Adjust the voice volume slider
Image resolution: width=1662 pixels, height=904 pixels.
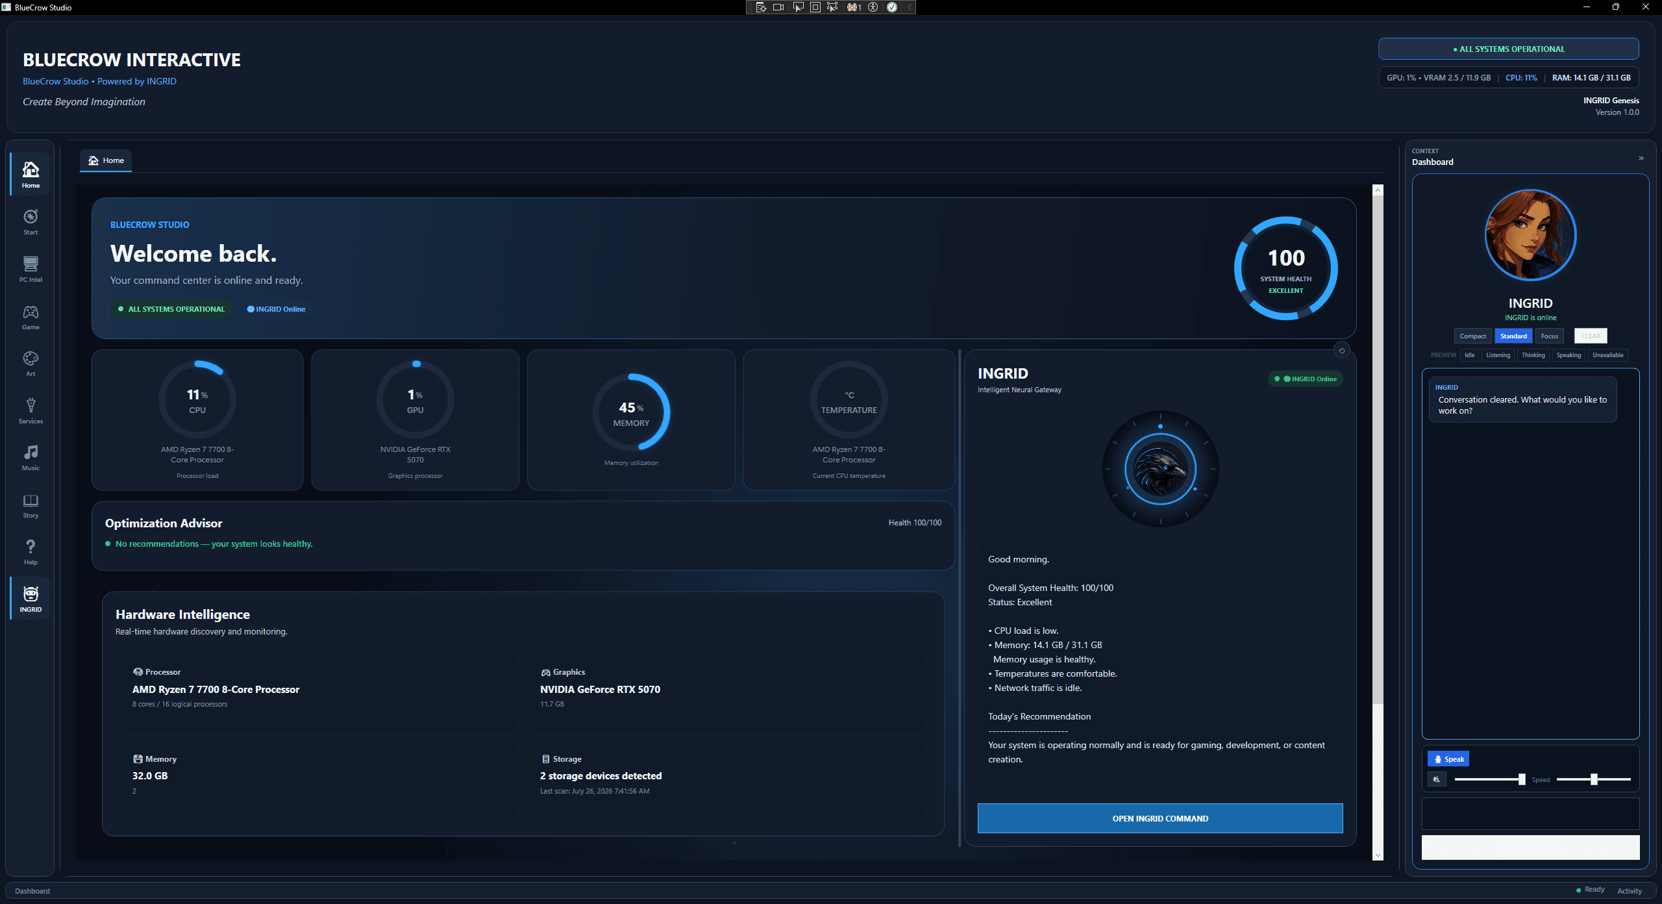pos(1490,779)
